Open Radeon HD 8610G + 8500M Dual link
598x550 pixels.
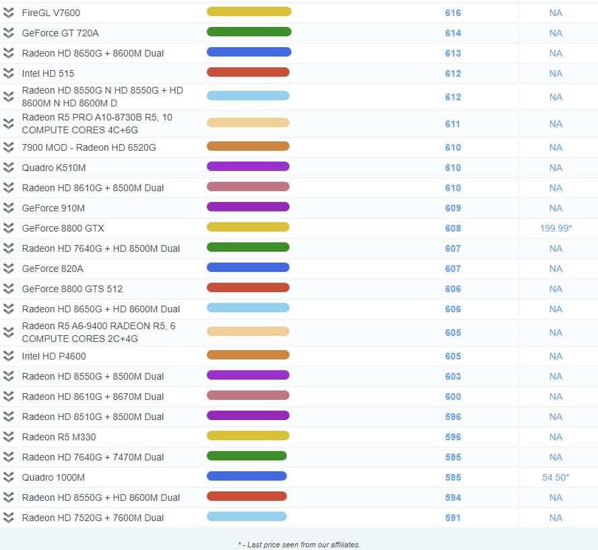(93, 188)
